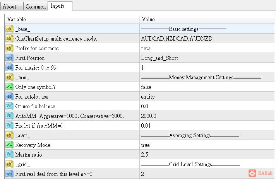This screenshot has width=276, height=179.
Task: Click the integer icon beside First Position
Action: (10, 58)
